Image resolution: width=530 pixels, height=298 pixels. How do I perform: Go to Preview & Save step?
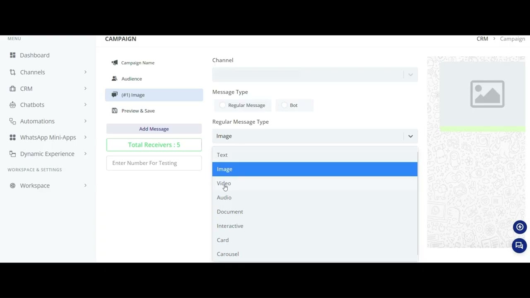(x=154, y=111)
